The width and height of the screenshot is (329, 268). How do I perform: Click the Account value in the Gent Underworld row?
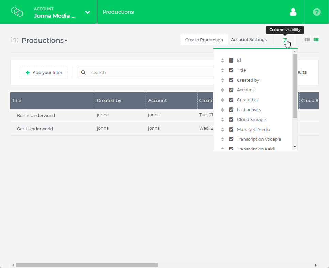[154, 128]
